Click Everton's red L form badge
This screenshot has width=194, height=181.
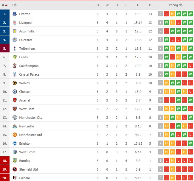166,14
